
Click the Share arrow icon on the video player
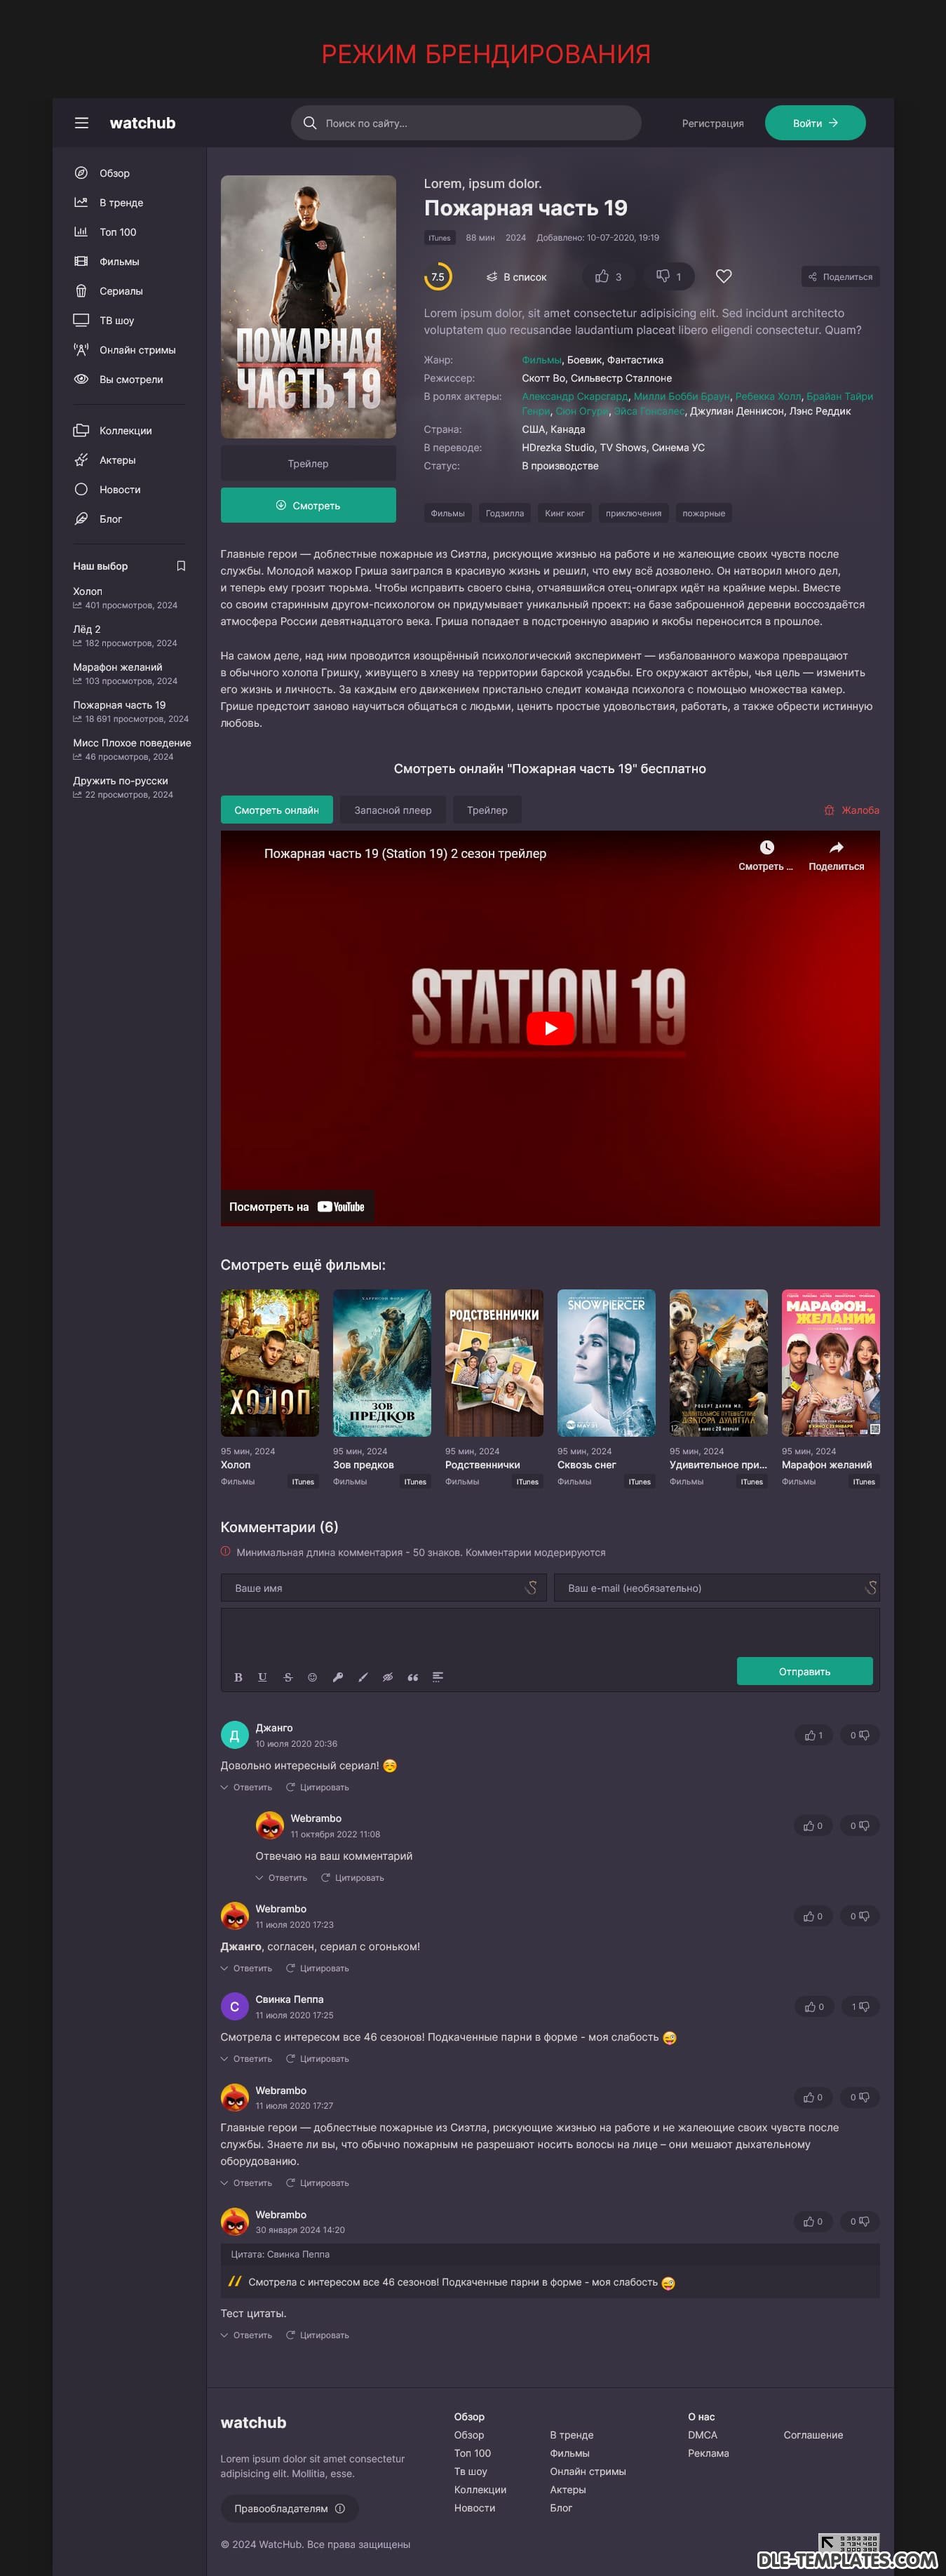coord(836,847)
